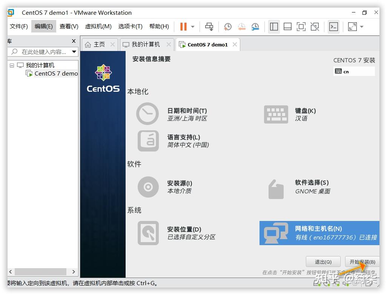Revert the VM to its snapshot
The height and width of the screenshot is (295, 387).
[242, 26]
